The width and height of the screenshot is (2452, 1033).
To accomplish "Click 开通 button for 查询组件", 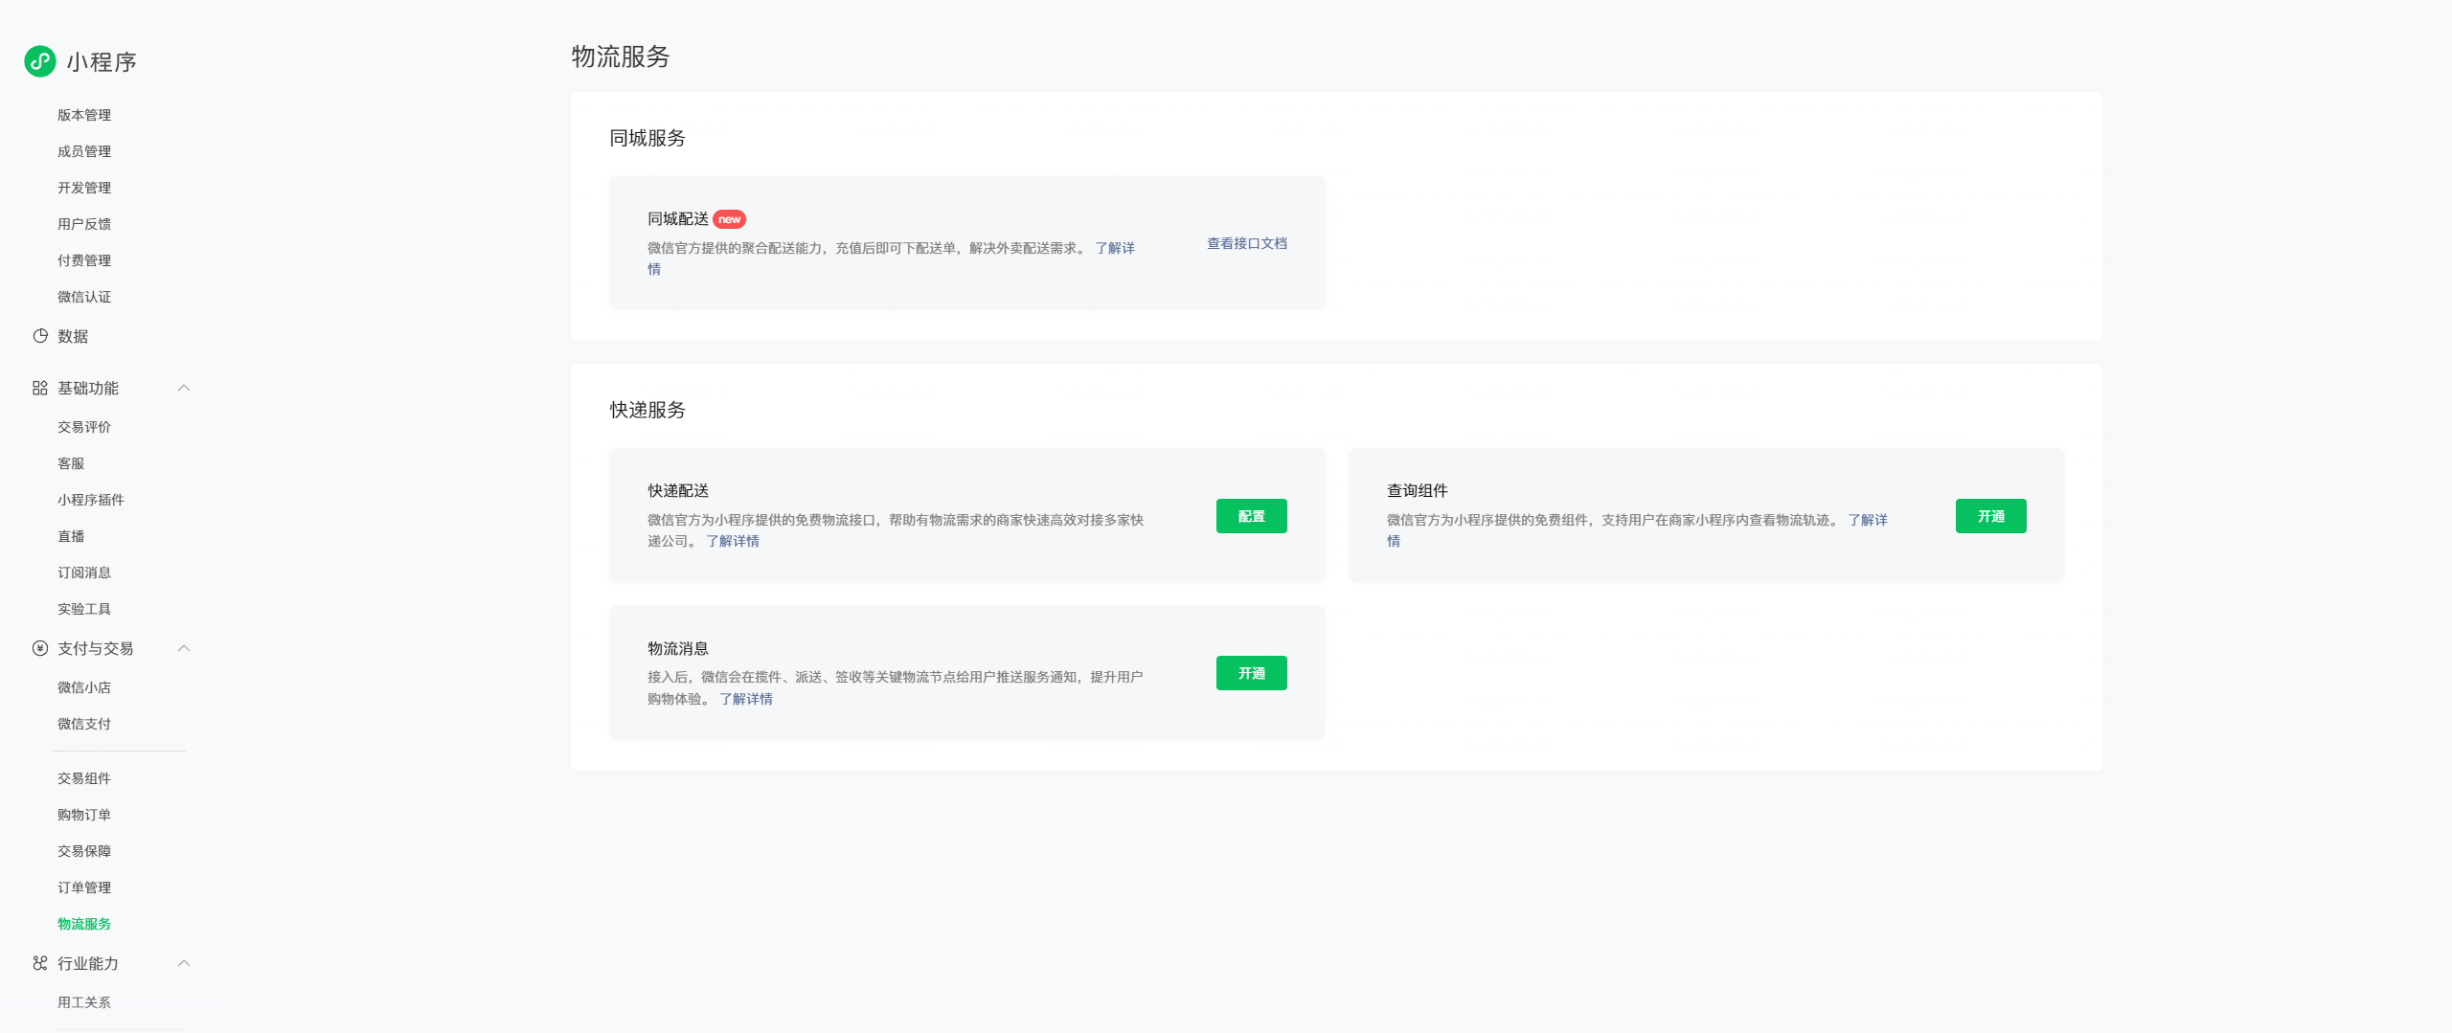I will tap(1990, 516).
